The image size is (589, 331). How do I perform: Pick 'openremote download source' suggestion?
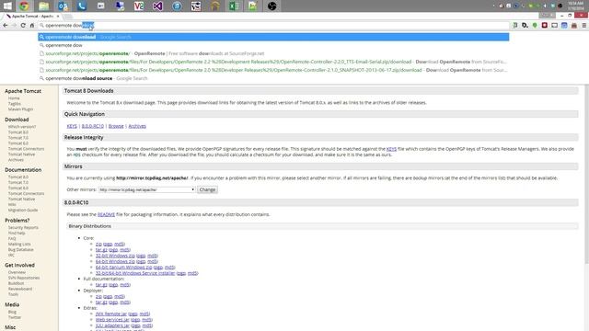[273, 78]
